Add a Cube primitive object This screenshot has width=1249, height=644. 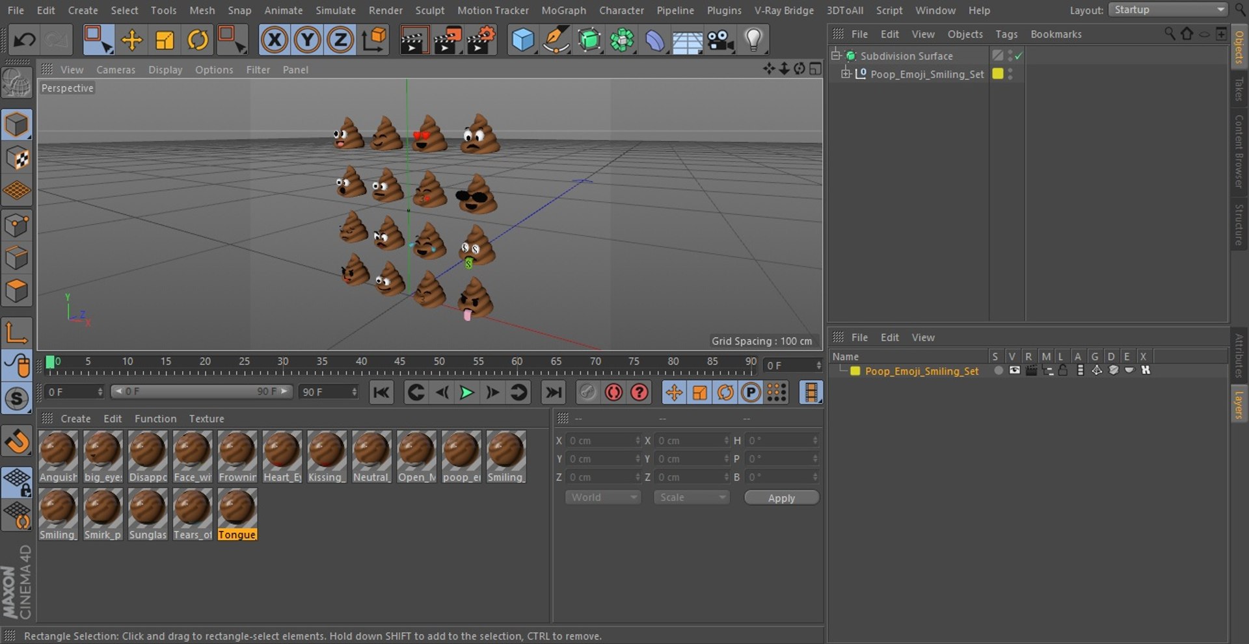point(522,40)
